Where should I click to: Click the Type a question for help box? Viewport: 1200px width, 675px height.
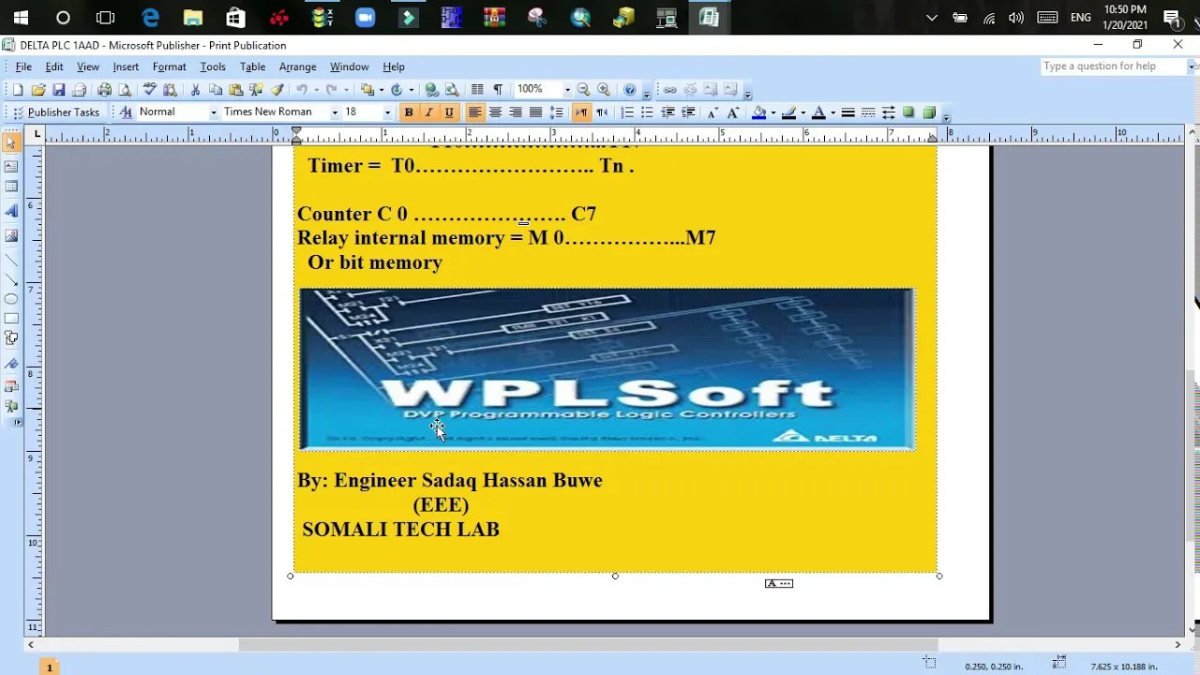click(x=1113, y=67)
